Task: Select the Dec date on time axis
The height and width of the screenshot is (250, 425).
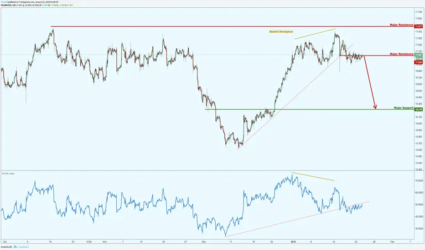Action: [x=203, y=242]
